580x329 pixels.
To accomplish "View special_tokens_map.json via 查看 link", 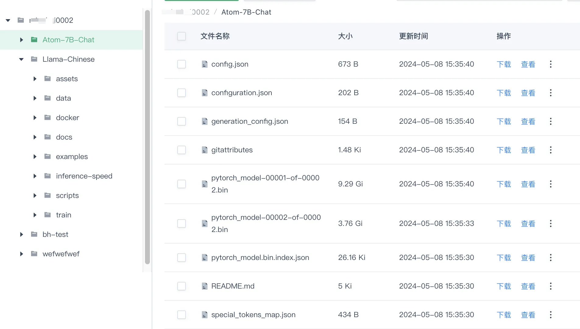I will [x=528, y=315].
